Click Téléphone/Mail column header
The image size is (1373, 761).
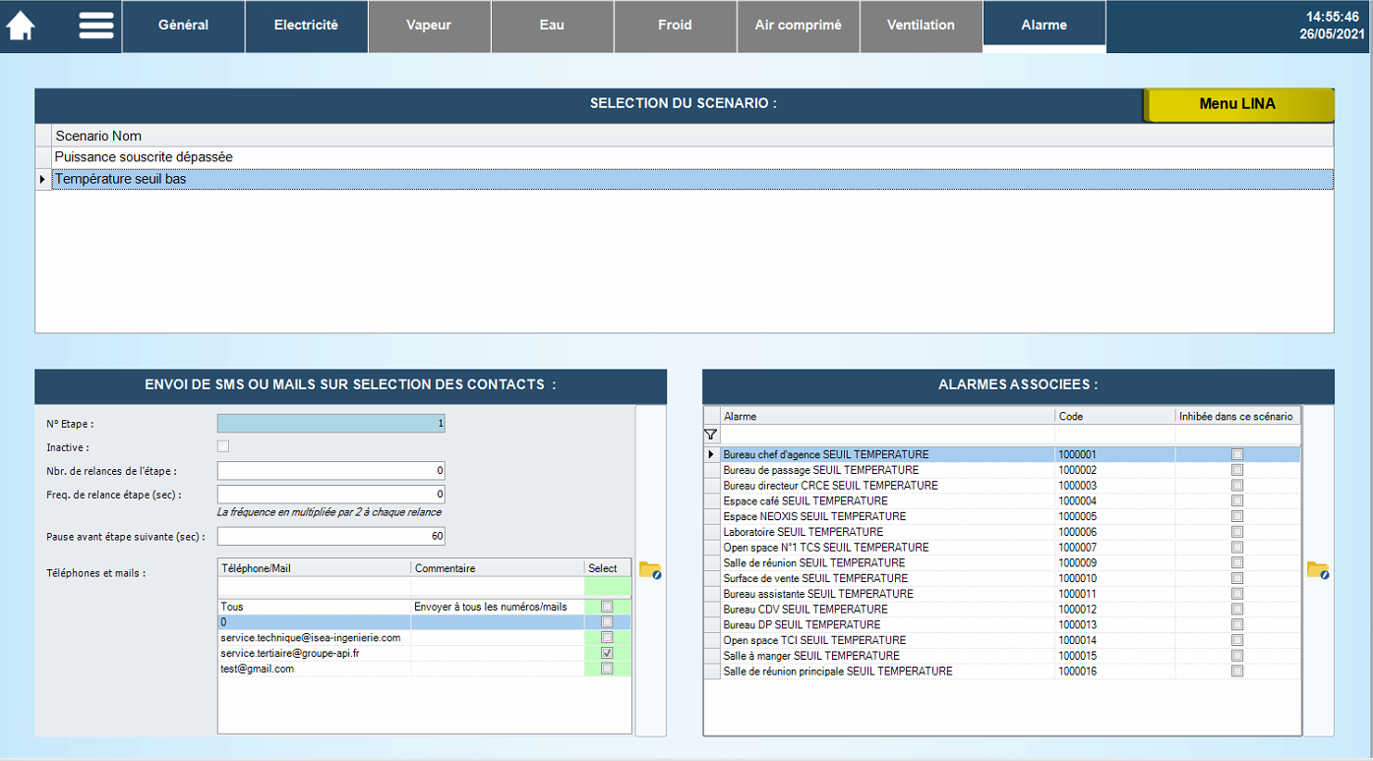point(314,568)
